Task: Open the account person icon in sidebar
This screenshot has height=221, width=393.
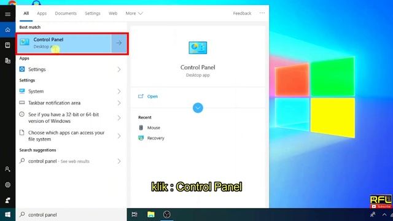Action: (7, 169)
